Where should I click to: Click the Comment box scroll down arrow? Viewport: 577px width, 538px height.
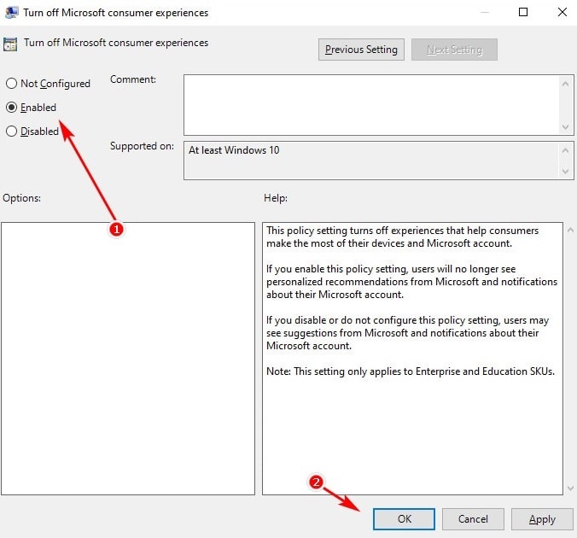click(x=566, y=127)
